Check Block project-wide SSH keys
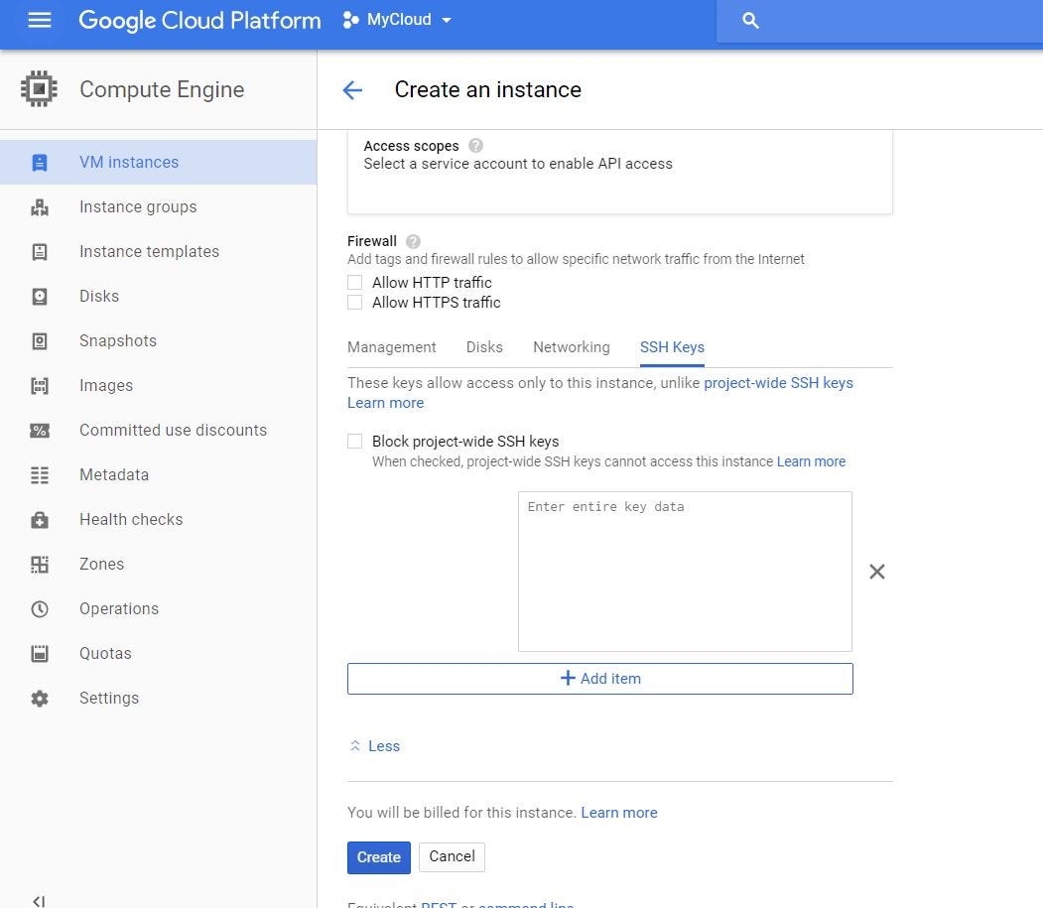Image resolution: width=1043 pixels, height=908 pixels. click(355, 442)
